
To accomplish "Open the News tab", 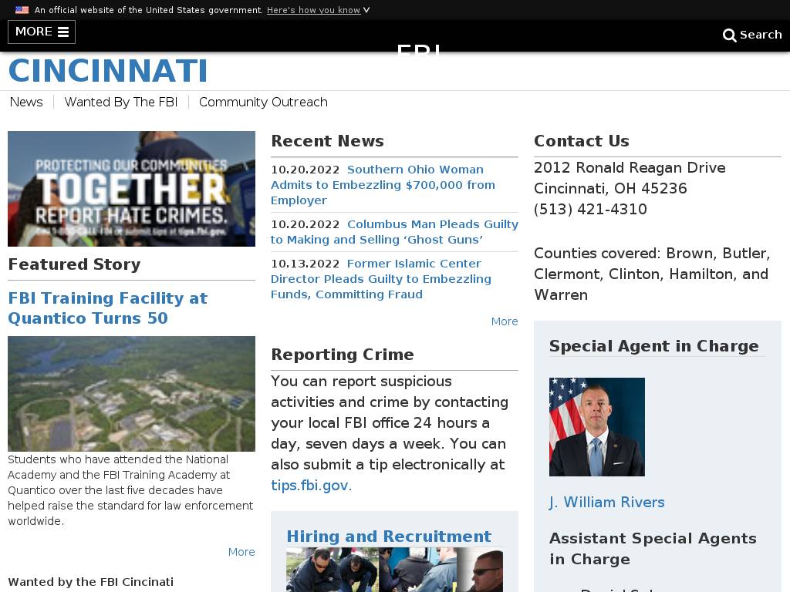I will click(x=26, y=103).
